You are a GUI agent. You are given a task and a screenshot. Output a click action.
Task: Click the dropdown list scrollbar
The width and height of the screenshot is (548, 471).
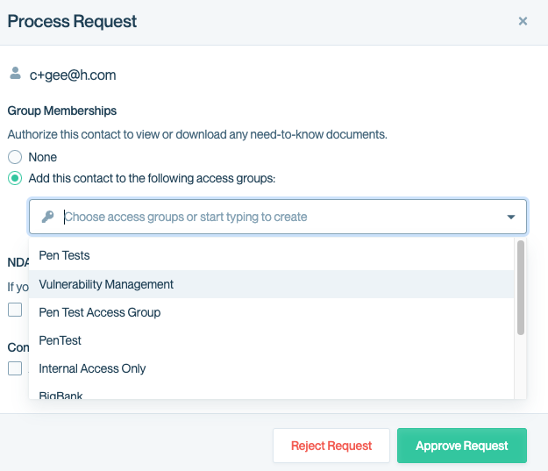(x=521, y=288)
